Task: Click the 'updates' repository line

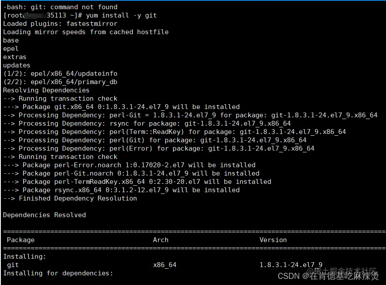Action: point(17,65)
